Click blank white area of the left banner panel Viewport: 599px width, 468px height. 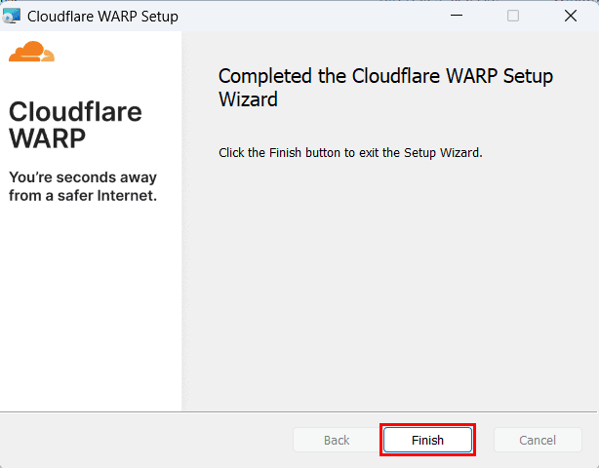coord(91,305)
